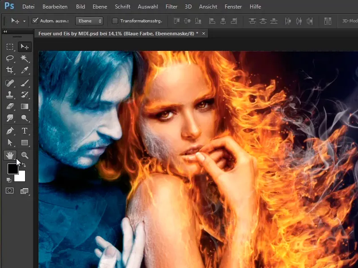Align horizontal centers of layers

pos(223,21)
